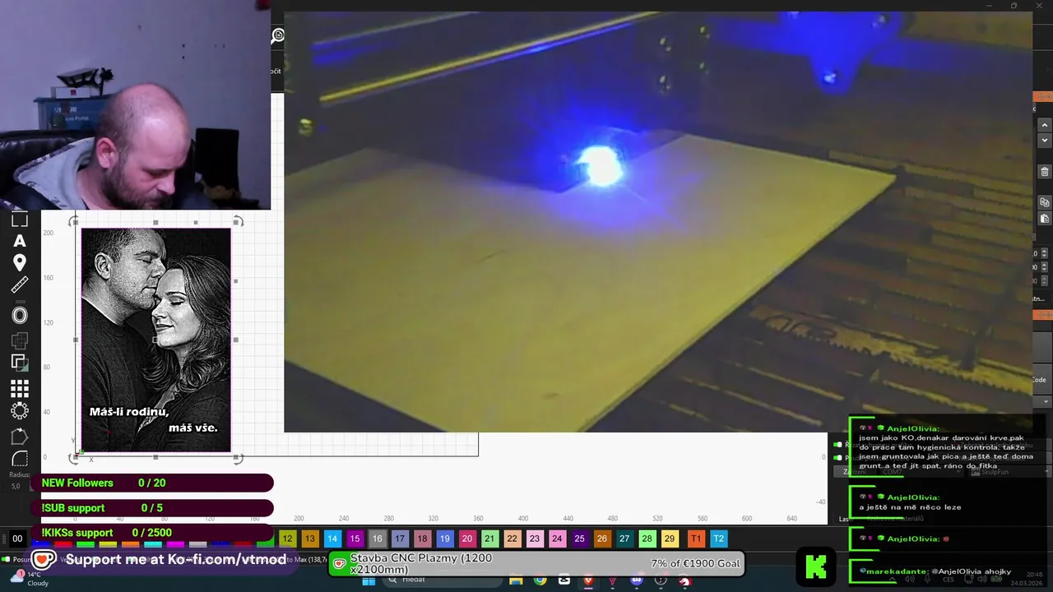Click 7% of €1900 Goal text
Viewport: 1053px width, 592px height.
pos(695,564)
